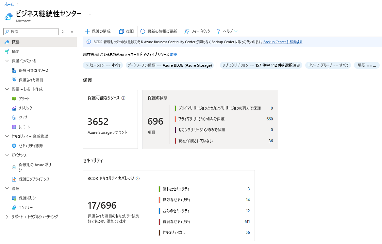Click the blue bar for 並みのセキュリティ
Viewport: 382px width, 244px height.
159,211
